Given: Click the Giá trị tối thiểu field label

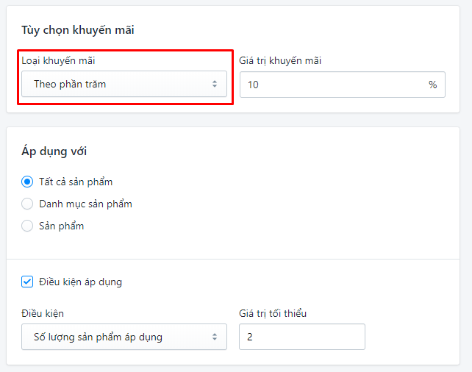Looking at the screenshot, I should tap(273, 313).
